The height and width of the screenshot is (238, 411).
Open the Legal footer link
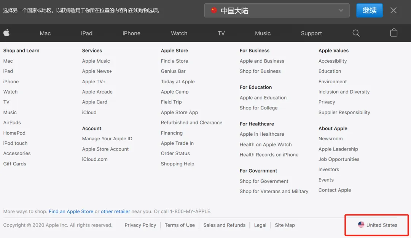[260, 225]
